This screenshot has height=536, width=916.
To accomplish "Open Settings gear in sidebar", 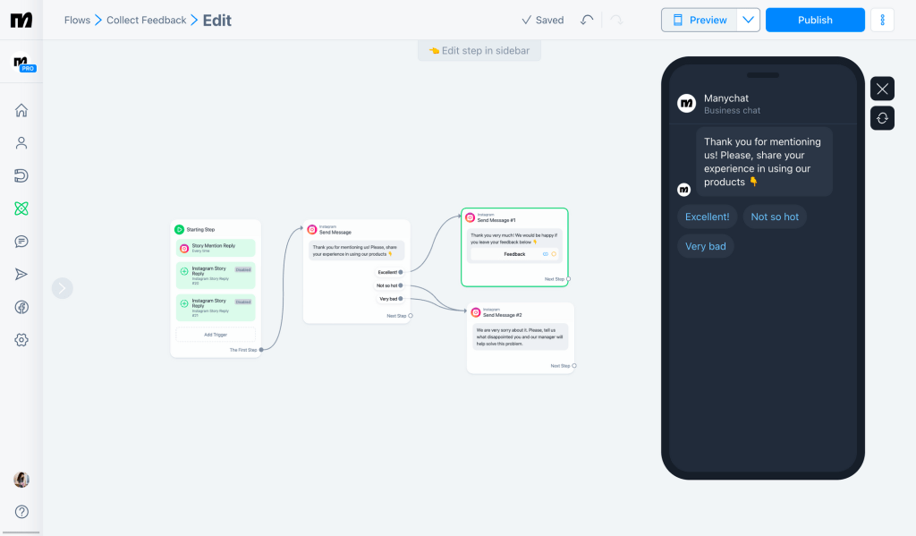I will point(21,340).
